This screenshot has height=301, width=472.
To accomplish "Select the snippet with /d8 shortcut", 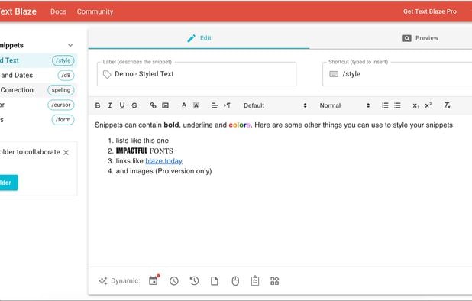I will [x=38, y=75].
